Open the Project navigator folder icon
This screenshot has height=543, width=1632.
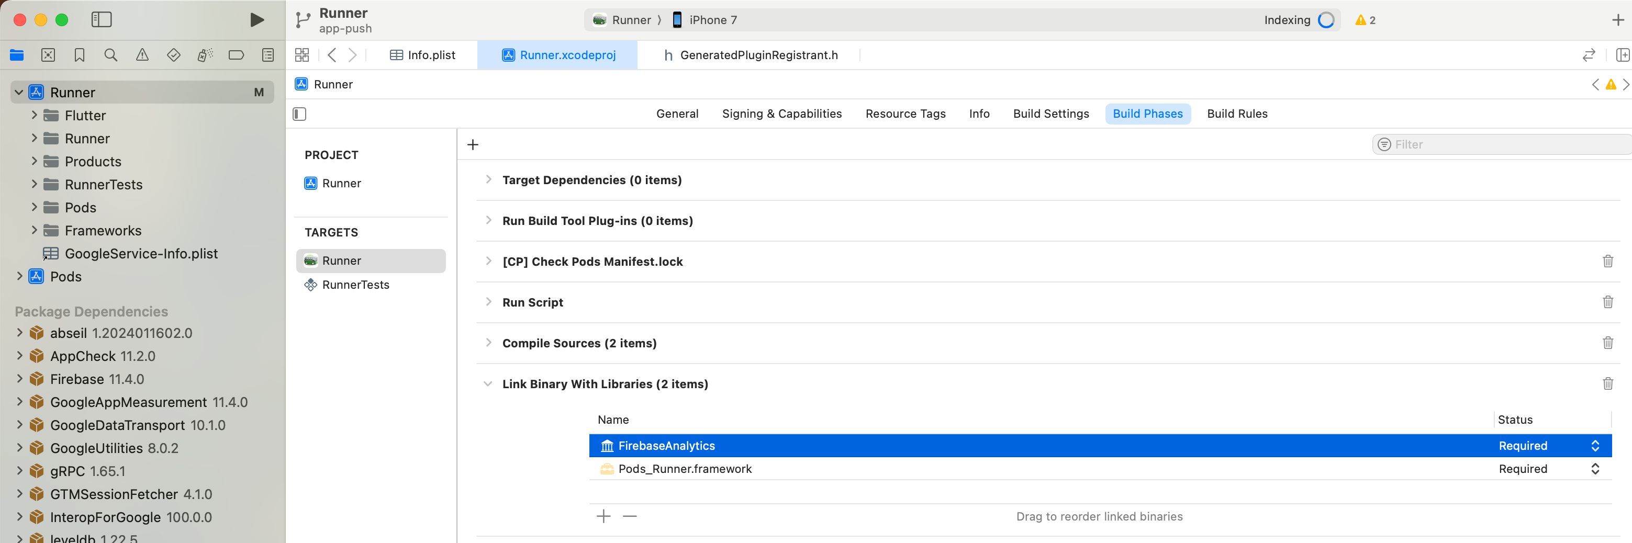pyautogui.click(x=17, y=55)
